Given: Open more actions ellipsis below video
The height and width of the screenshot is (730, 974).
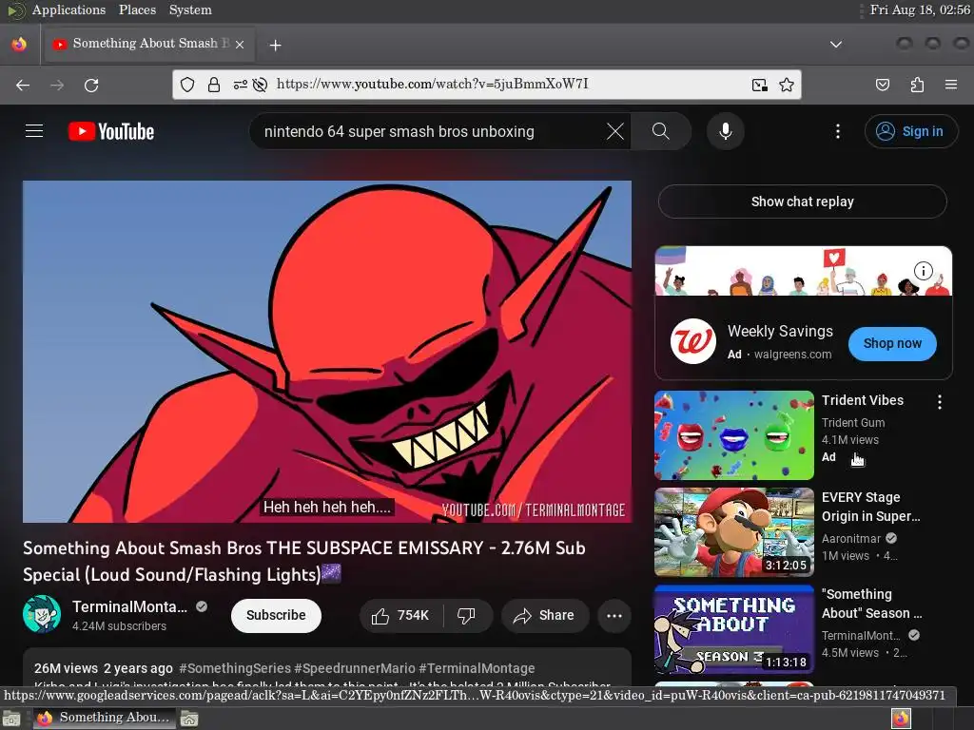Looking at the screenshot, I should [x=614, y=615].
